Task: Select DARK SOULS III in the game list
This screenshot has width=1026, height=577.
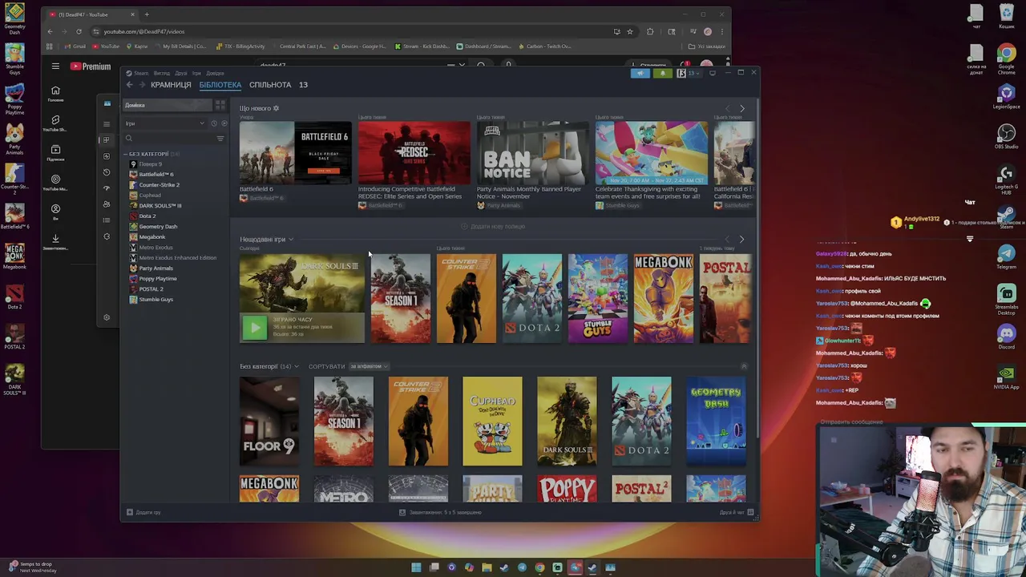Action: click(160, 206)
